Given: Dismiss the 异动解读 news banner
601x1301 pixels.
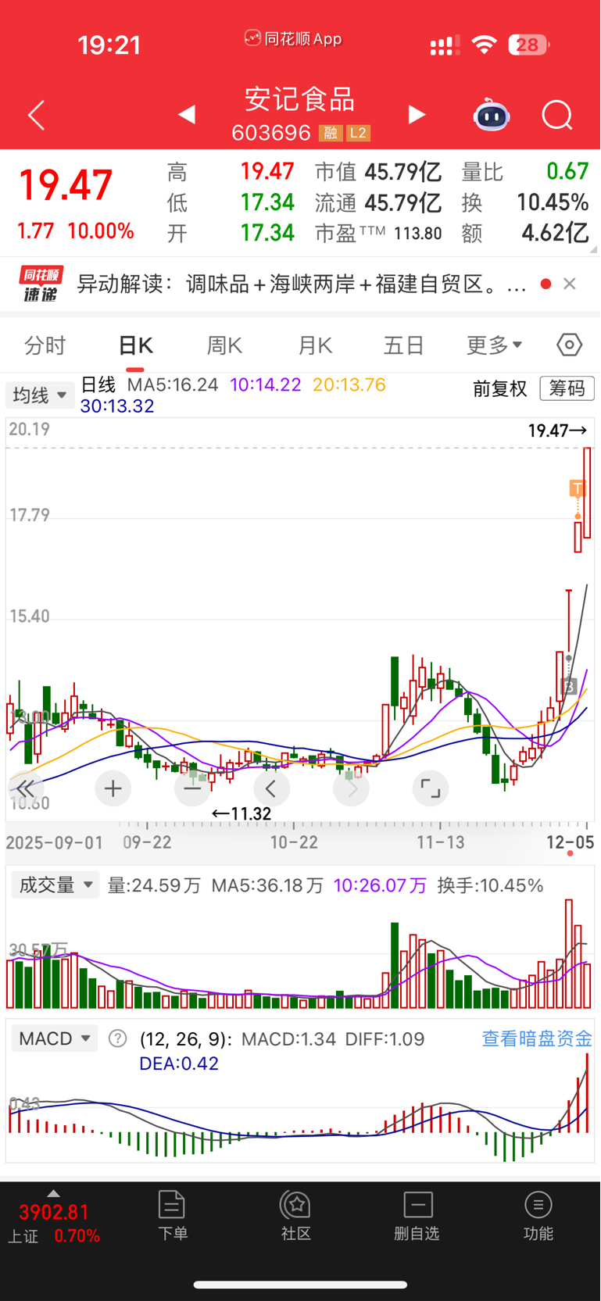Looking at the screenshot, I should click(x=570, y=284).
